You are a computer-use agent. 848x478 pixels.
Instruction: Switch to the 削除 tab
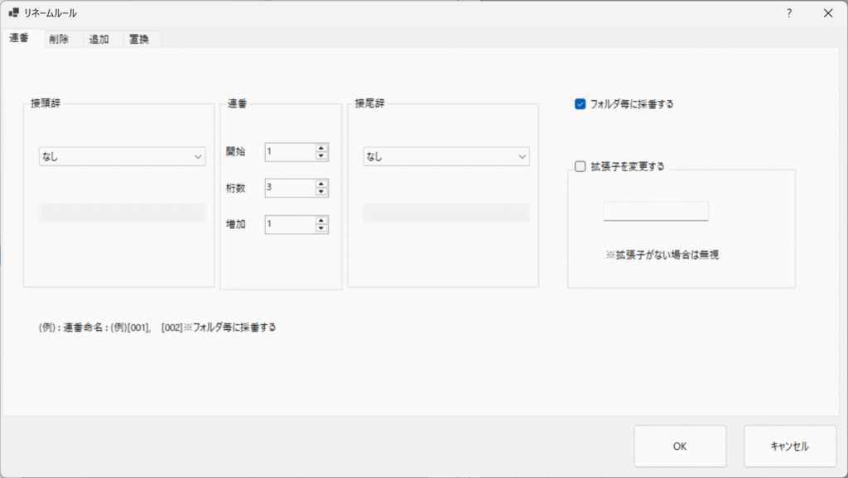point(59,39)
